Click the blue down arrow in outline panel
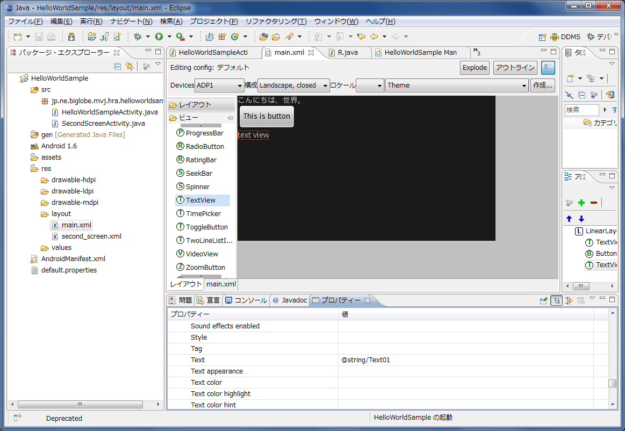This screenshot has width=625, height=431. [x=581, y=219]
